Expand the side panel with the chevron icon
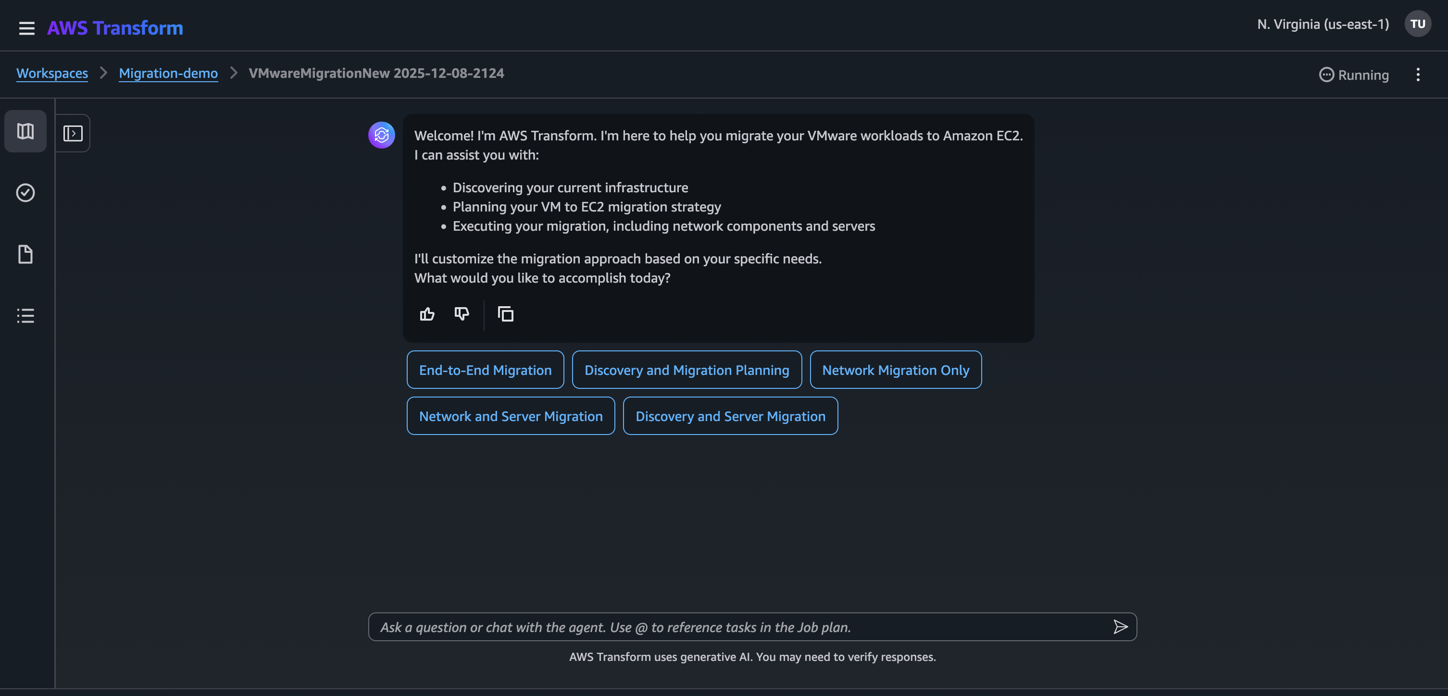1448x696 pixels. (73, 133)
